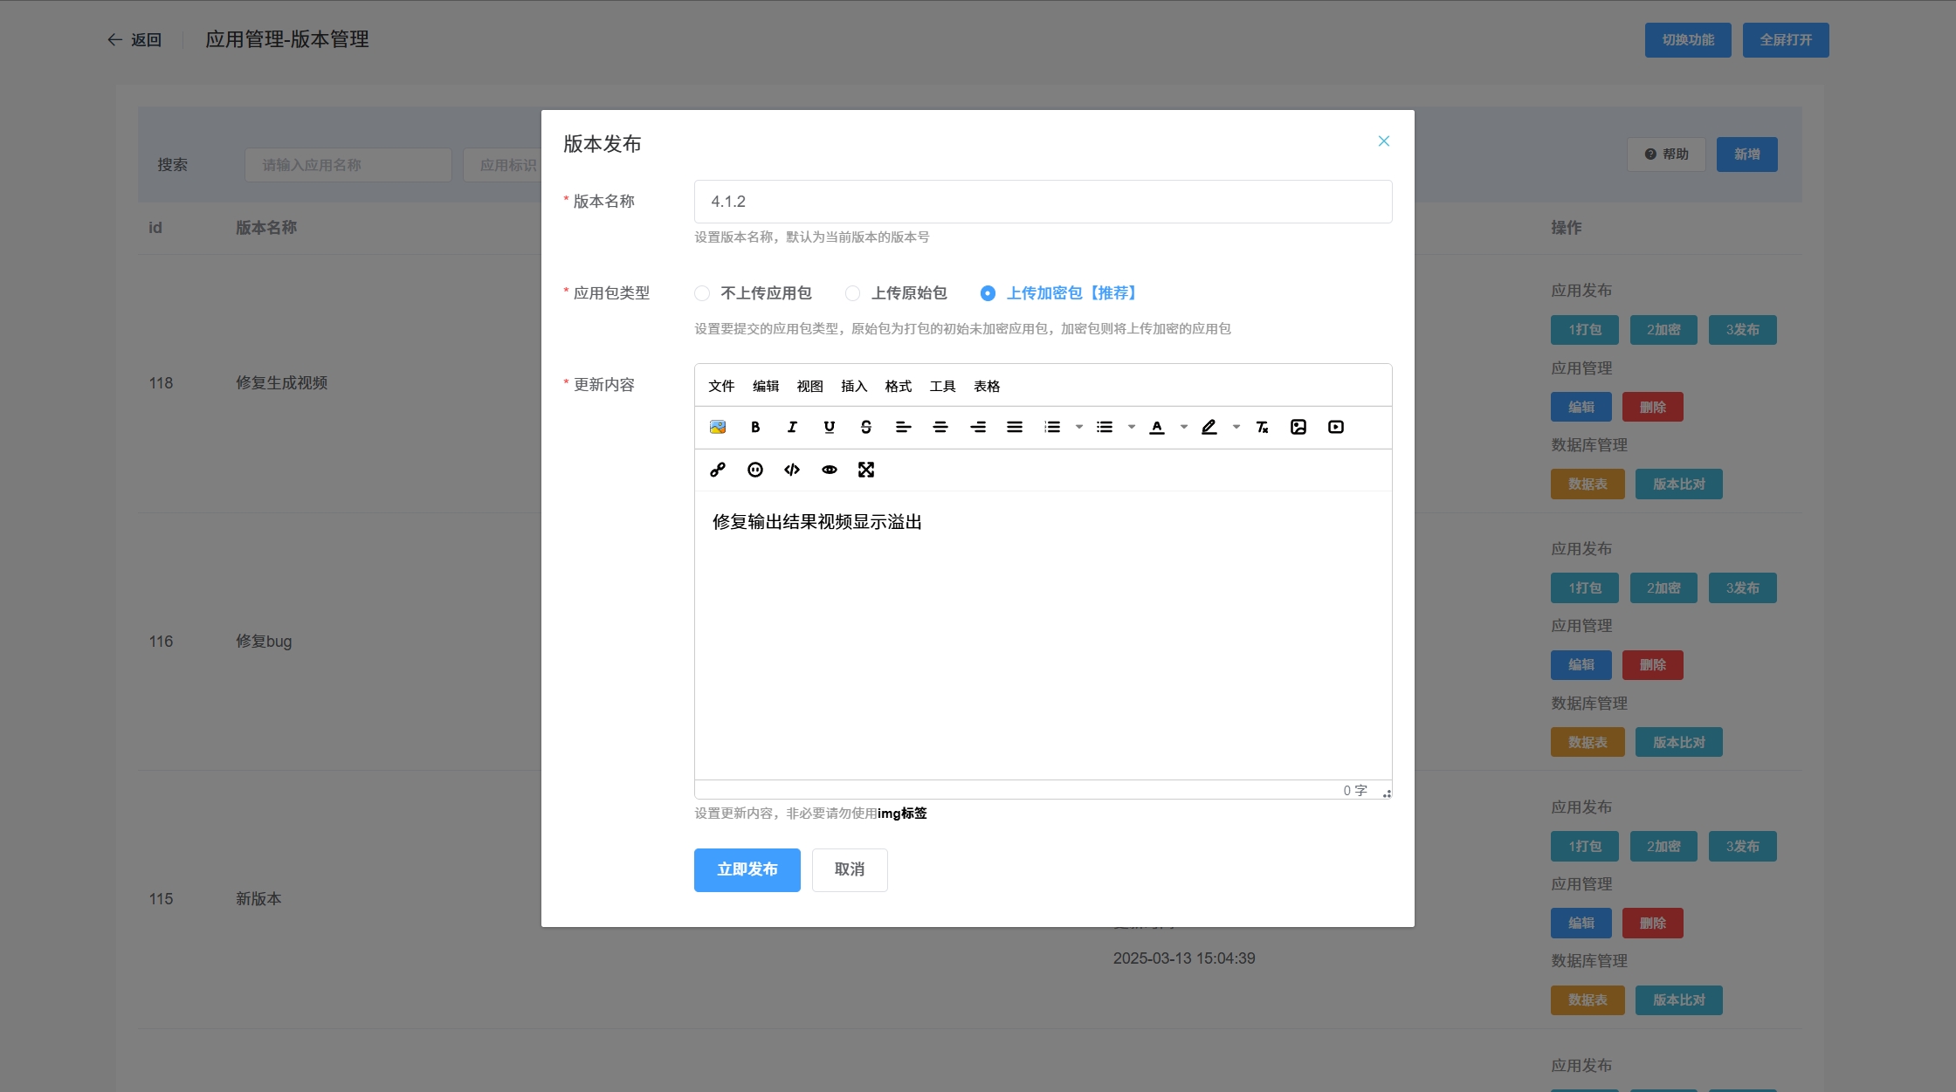
Task: Click the 取消 button
Action: [849, 869]
